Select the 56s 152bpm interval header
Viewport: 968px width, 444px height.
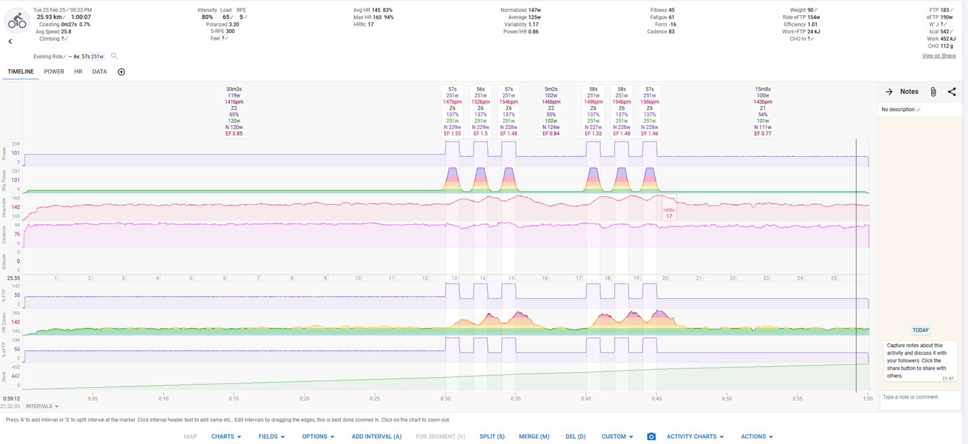click(x=481, y=111)
